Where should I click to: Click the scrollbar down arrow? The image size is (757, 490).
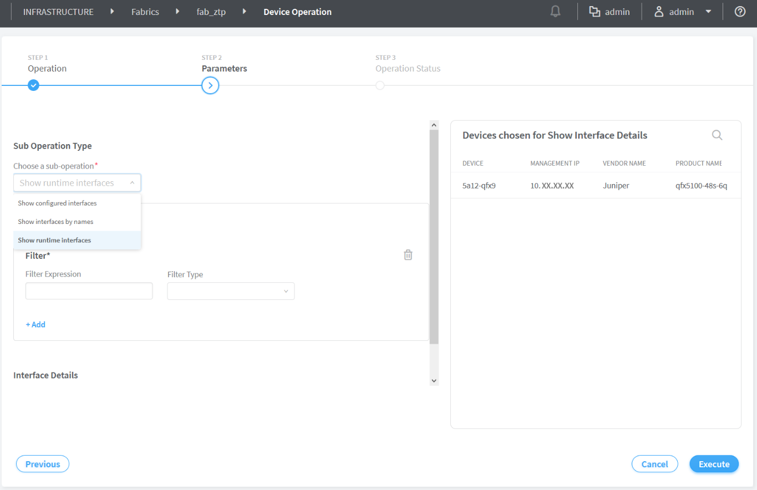coord(434,381)
